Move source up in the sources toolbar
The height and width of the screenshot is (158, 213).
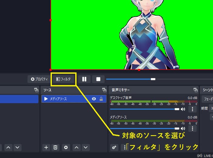pos(76,147)
